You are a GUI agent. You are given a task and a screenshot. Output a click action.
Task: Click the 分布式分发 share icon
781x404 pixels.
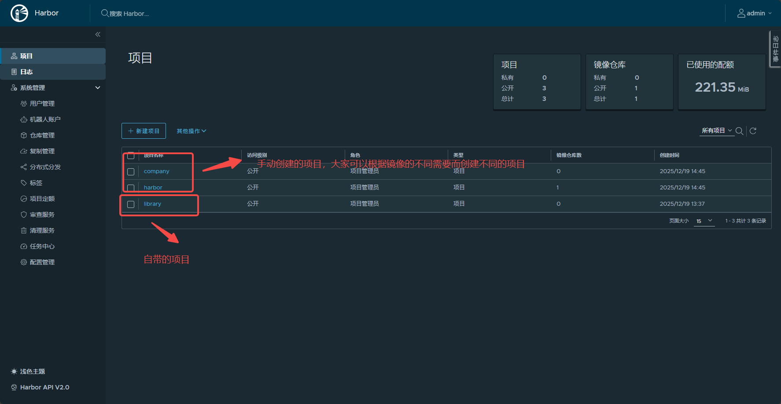[x=24, y=167]
